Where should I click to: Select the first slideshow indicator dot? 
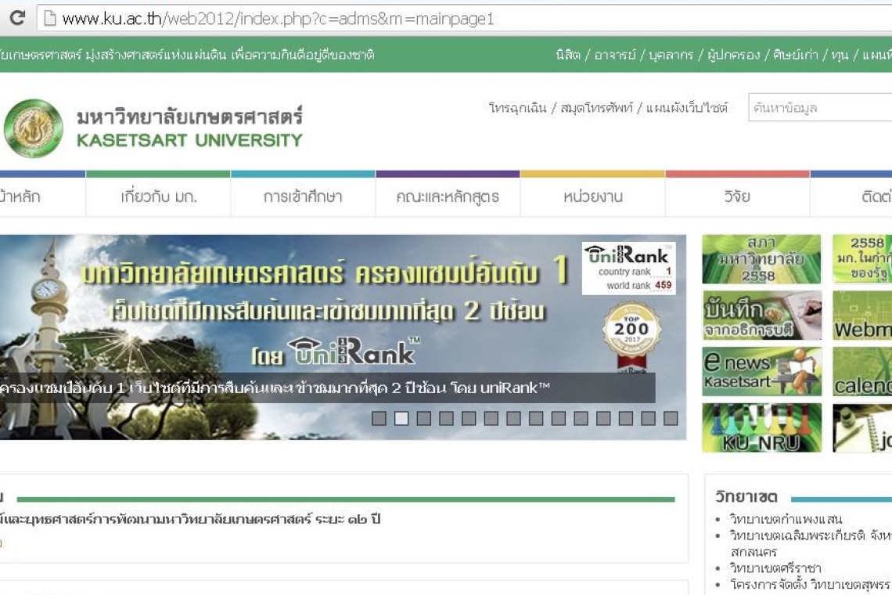point(379,418)
